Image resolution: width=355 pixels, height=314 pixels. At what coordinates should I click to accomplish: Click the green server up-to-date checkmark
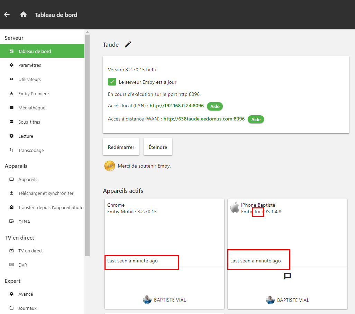112,82
